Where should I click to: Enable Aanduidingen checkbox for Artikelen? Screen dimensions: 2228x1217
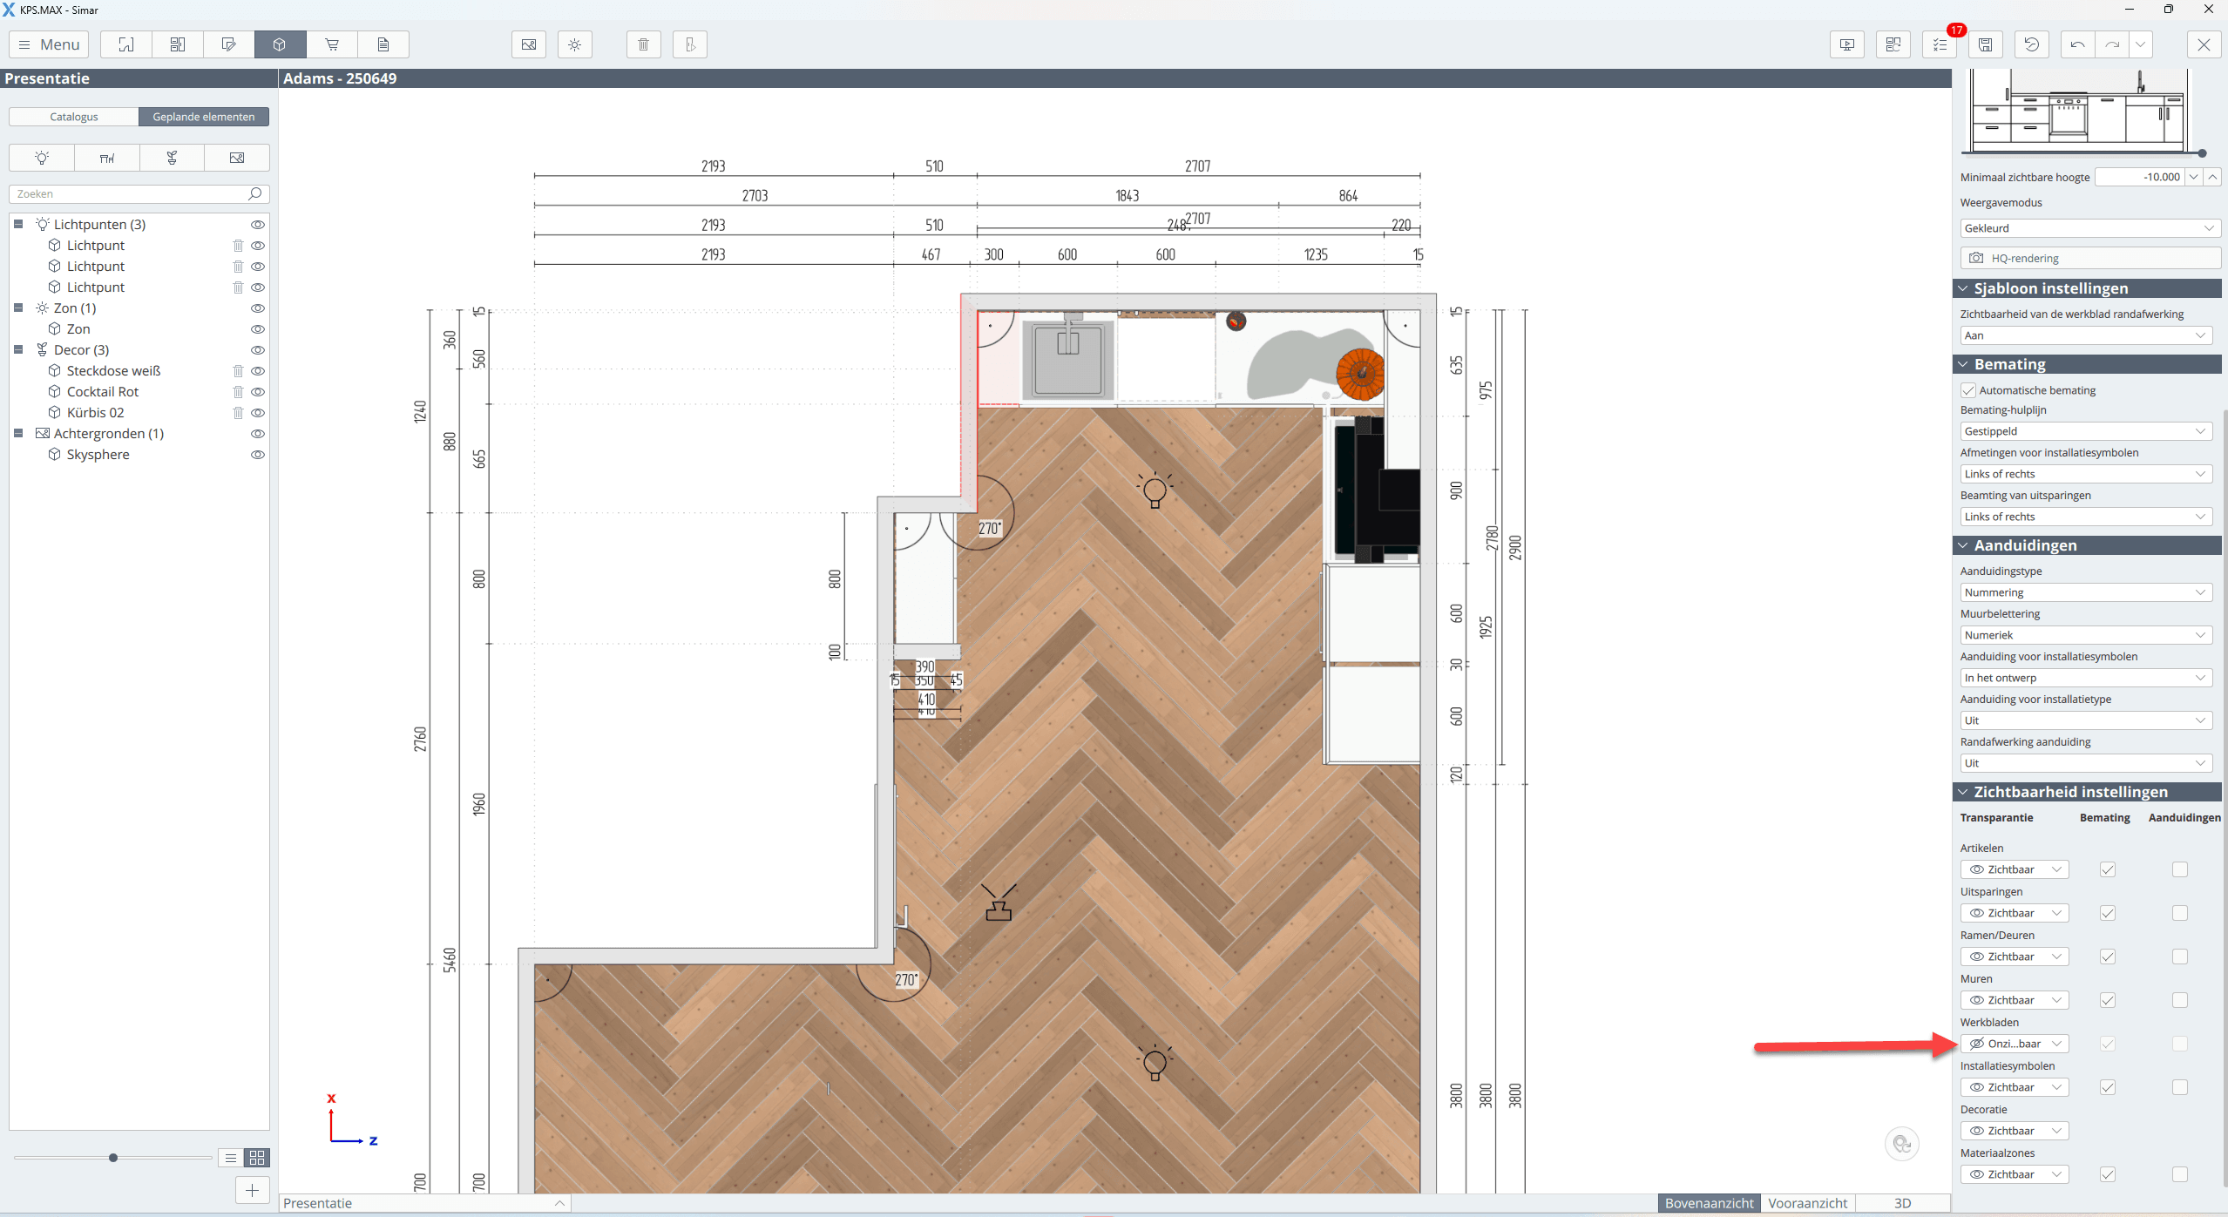tap(2179, 869)
